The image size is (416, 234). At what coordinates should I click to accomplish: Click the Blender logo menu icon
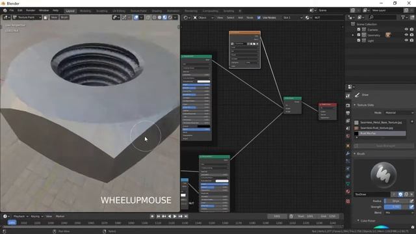tap(5, 10)
